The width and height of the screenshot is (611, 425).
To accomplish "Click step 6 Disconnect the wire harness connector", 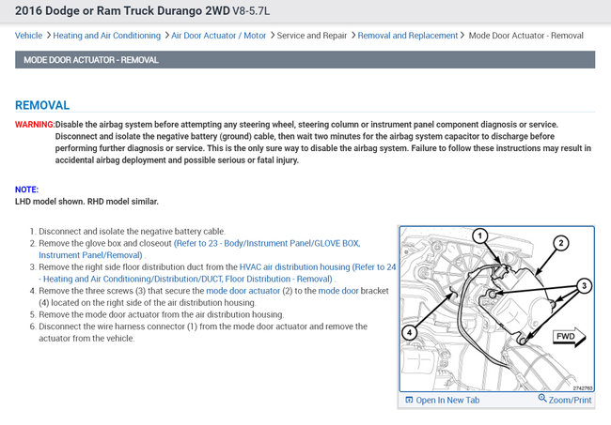I will tap(203, 332).
